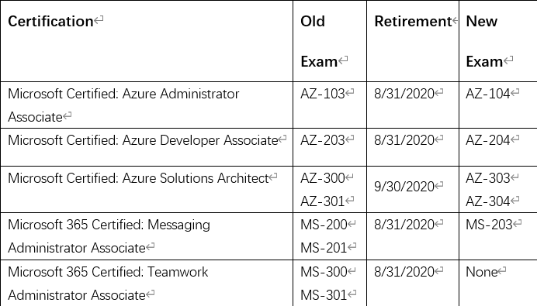Click the AZ-303 new exam code
537x306 pixels.
[488, 178]
